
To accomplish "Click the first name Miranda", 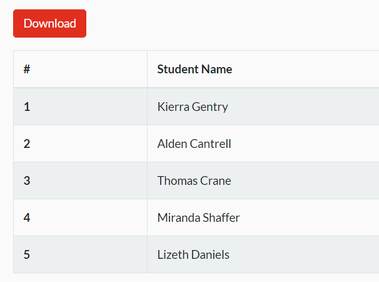I will pyautogui.click(x=178, y=217).
